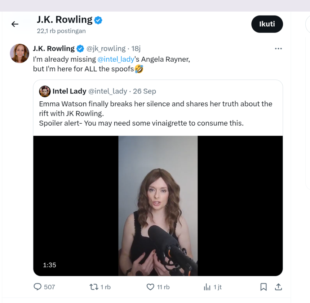Viewport: 310px width, 303px height.
Task: Toggle like on the quoted spoof video
Action: point(150,287)
